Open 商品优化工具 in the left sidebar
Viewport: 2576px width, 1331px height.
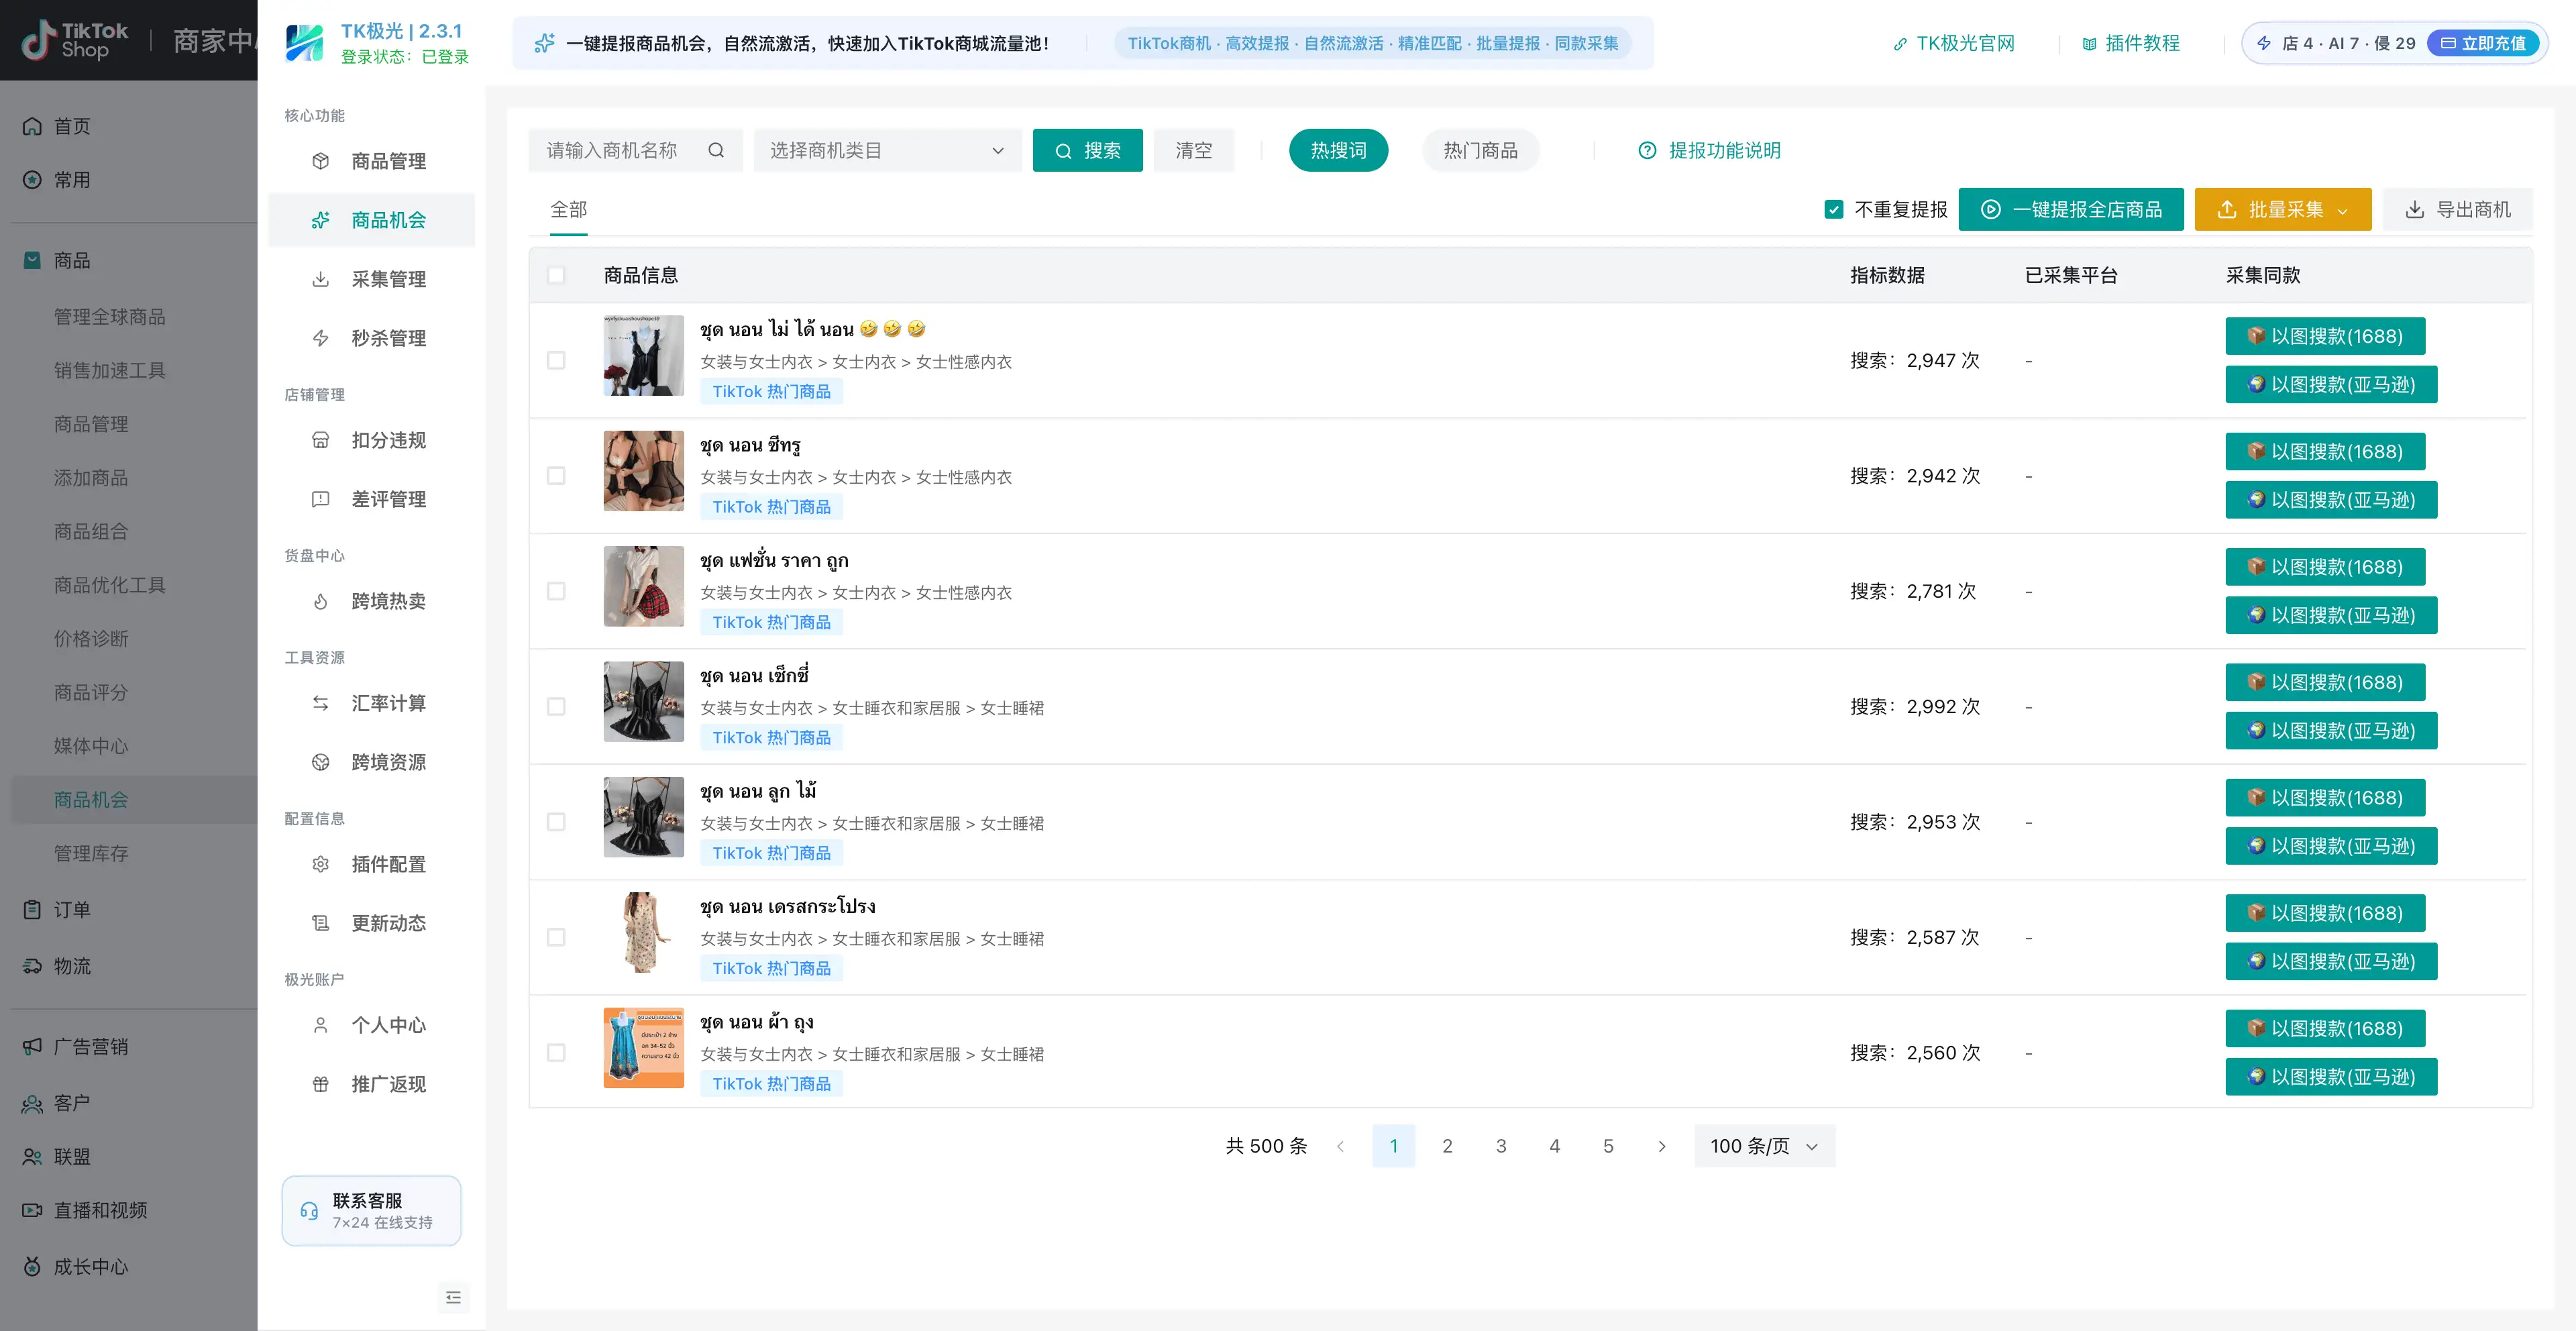tap(109, 585)
